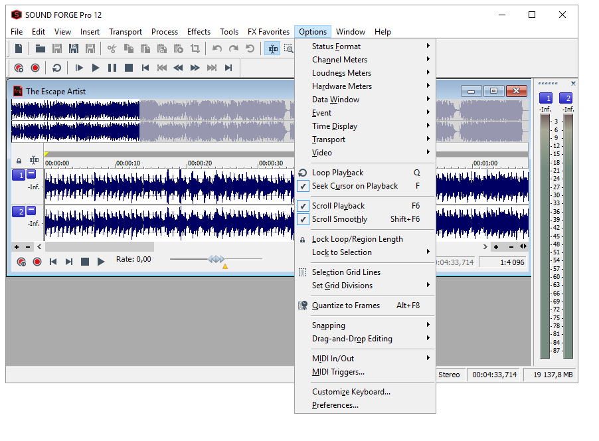Viewport: 599px width, 441px height.
Task: Select the Edit tool icon
Action: tap(273, 48)
